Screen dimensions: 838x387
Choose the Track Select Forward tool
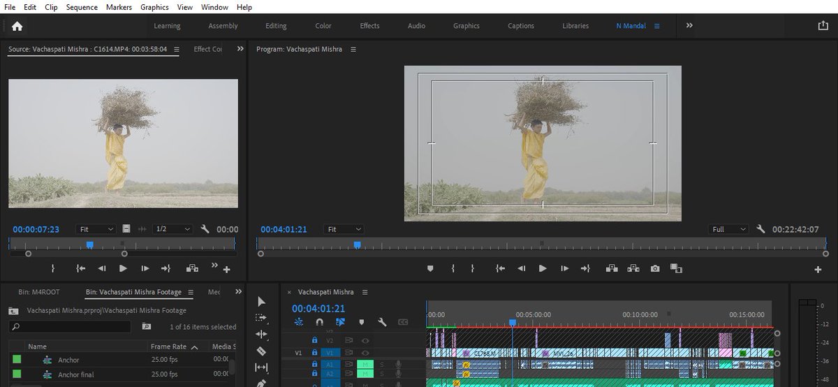(x=261, y=318)
